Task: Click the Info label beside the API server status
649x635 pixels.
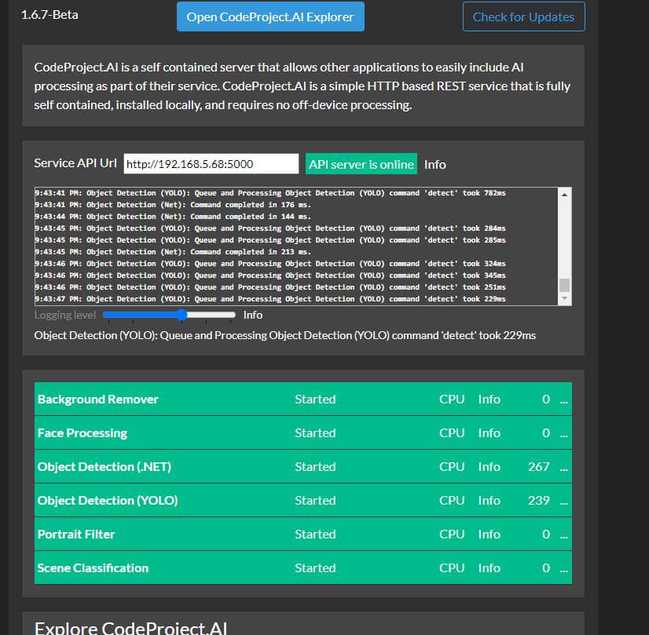Action: (x=435, y=165)
